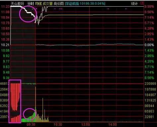Click the 14:00 time axis label
The image size is (157, 127).
pos(113,125)
